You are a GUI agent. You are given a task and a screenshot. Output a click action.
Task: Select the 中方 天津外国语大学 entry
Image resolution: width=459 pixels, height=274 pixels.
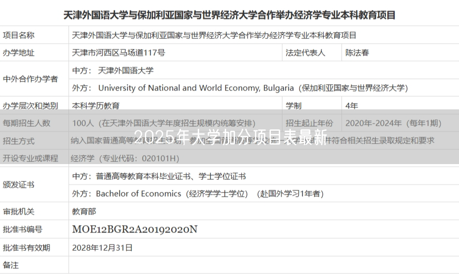coord(113,70)
